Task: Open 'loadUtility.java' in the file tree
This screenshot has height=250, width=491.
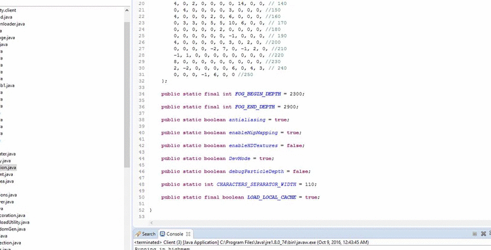Action: click(x=15, y=222)
